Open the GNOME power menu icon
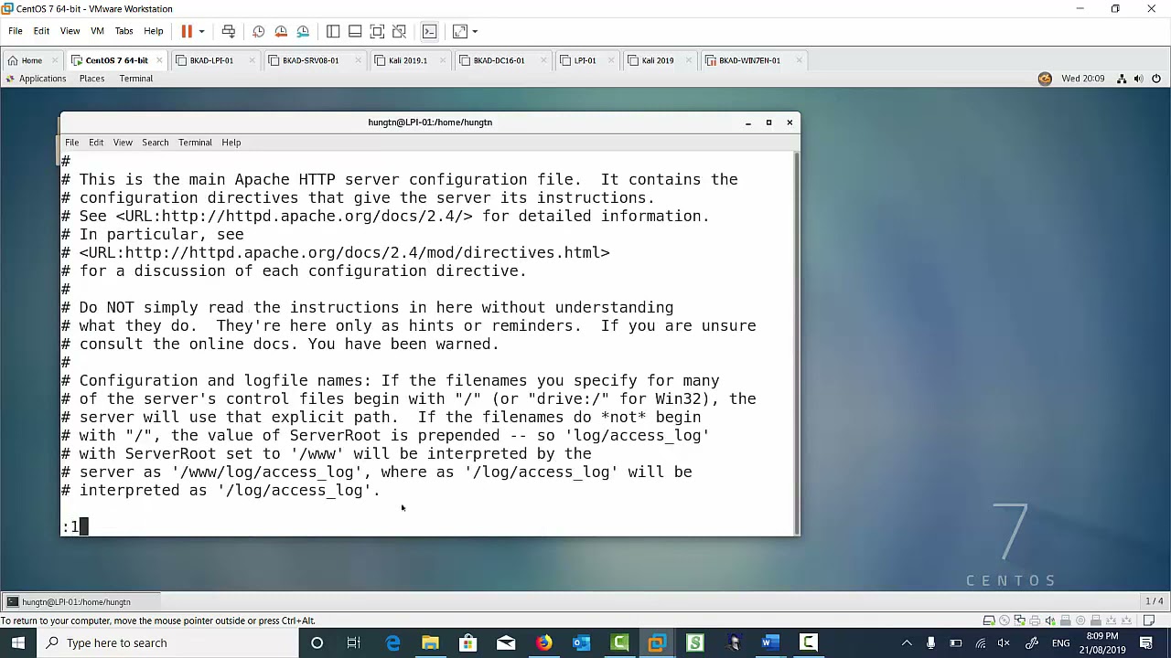 (x=1156, y=79)
